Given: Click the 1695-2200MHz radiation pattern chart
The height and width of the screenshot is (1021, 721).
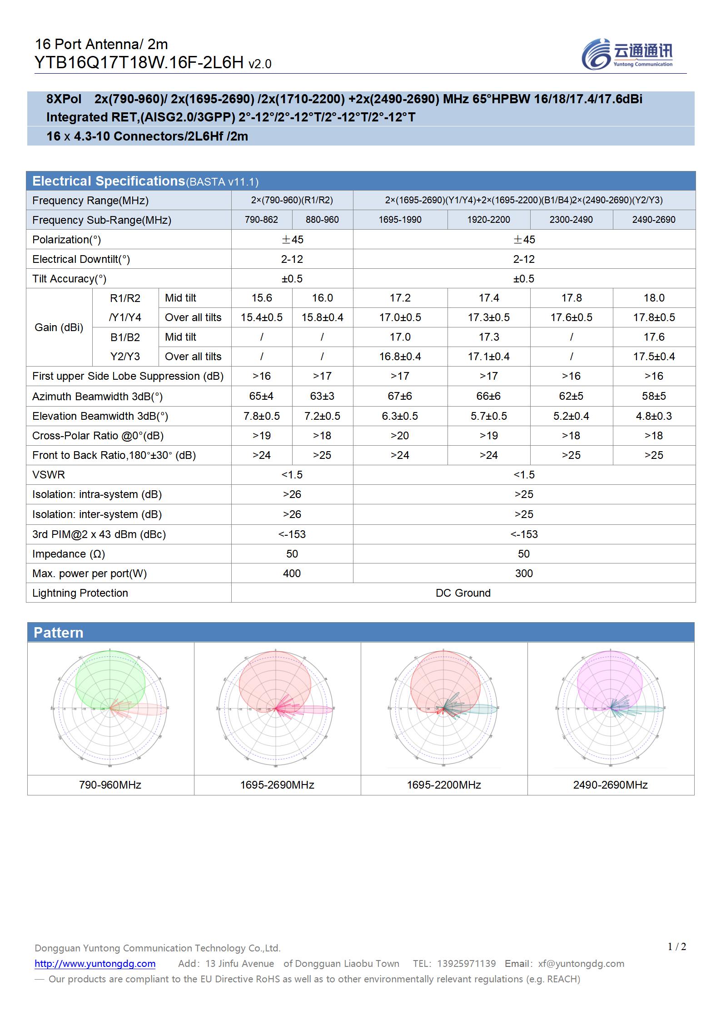Looking at the screenshot, I should (443, 708).
